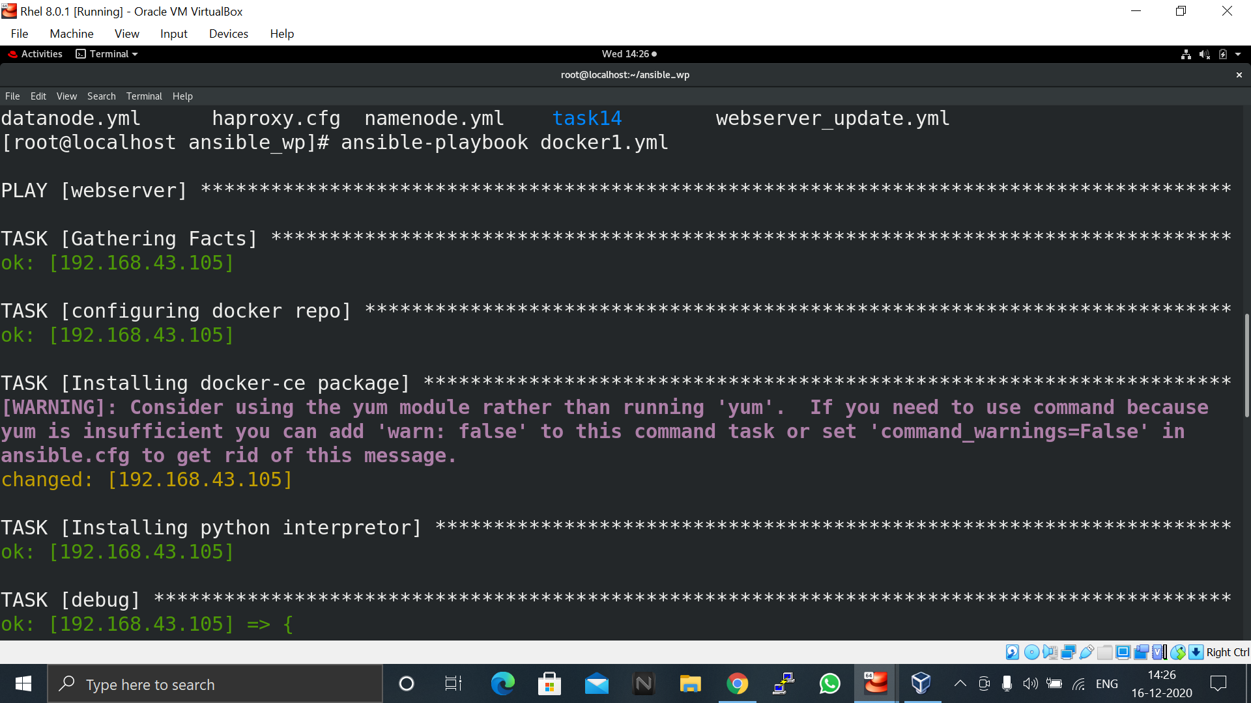Image resolution: width=1251 pixels, height=703 pixels.
Task: Click the VirtualBox network adapters status icon
Action: pos(1068,652)
